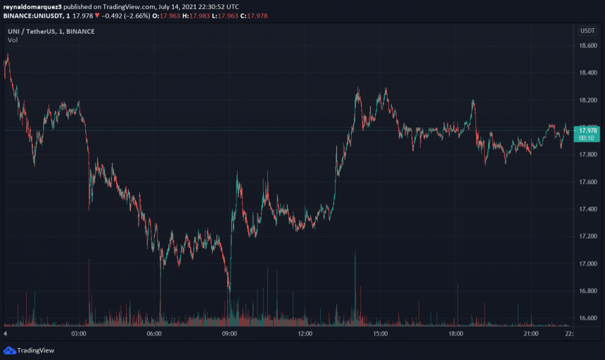Select the 12:00 time axis marker
This screenshot has width=605, height=360.
pyautogui.click(x=305, y=334)
